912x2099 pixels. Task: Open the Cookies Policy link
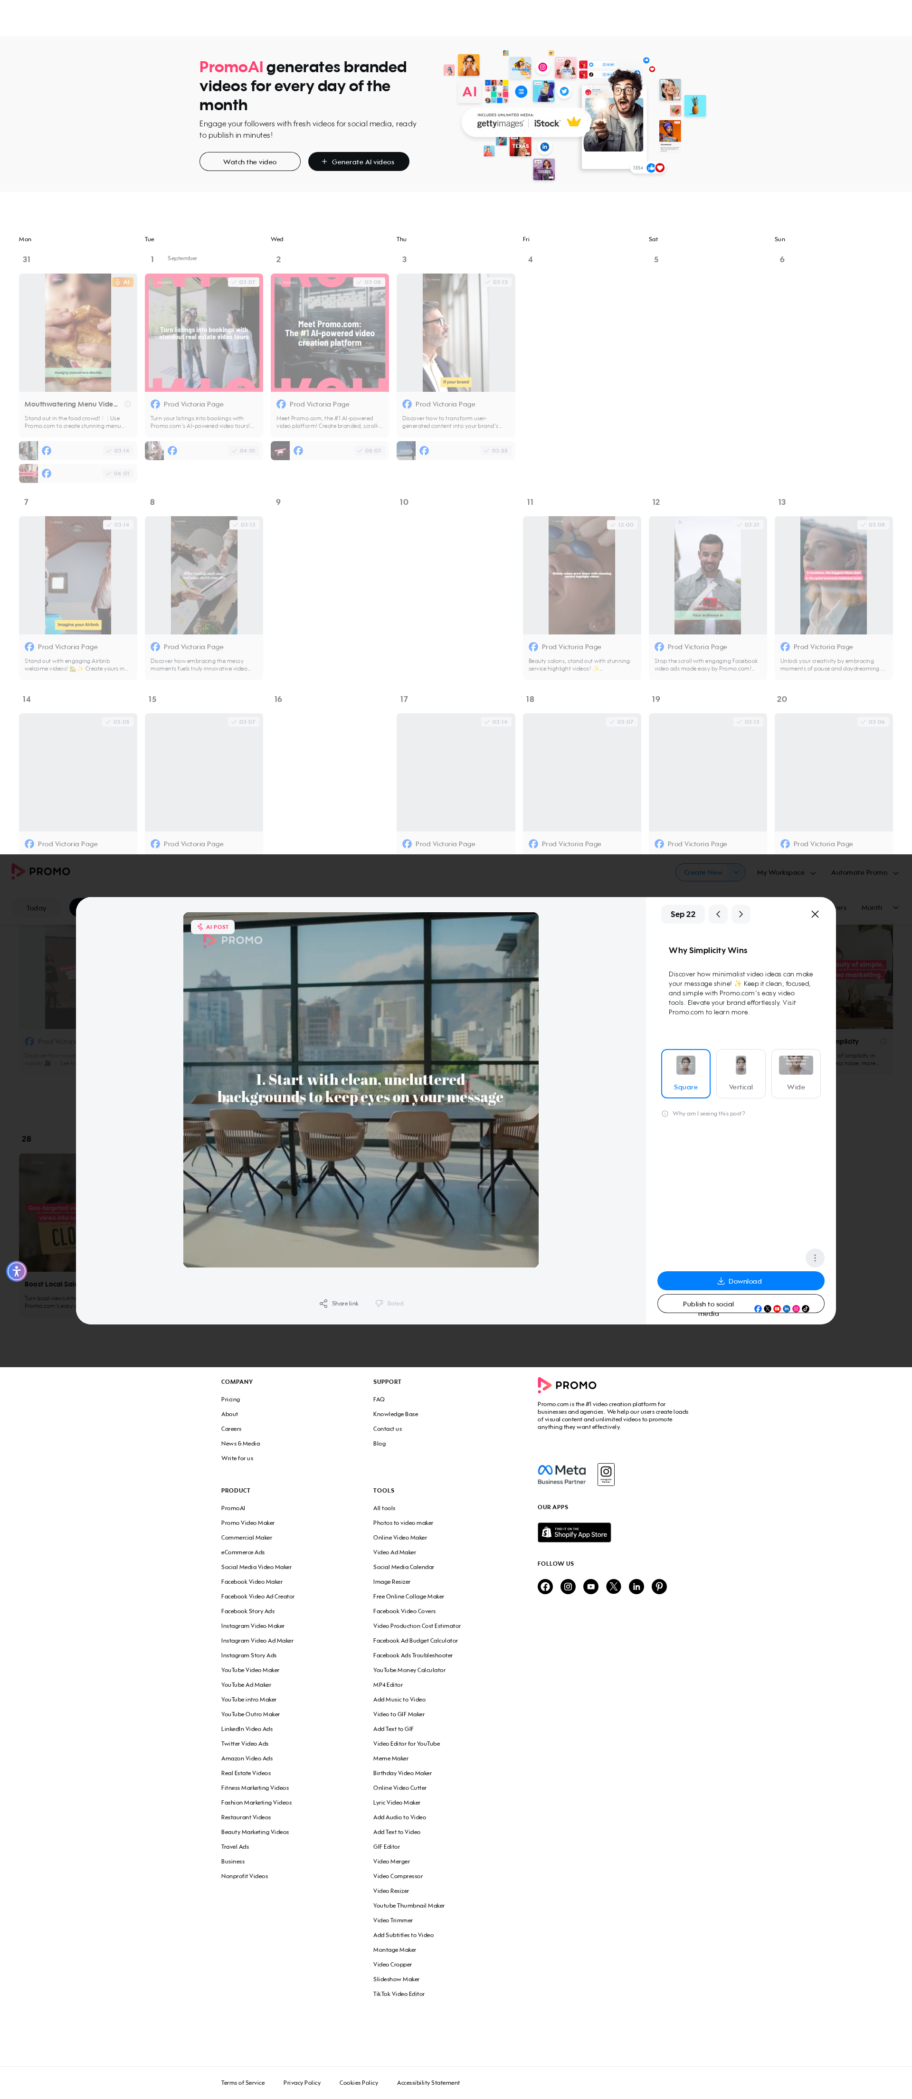(359, 2083)
